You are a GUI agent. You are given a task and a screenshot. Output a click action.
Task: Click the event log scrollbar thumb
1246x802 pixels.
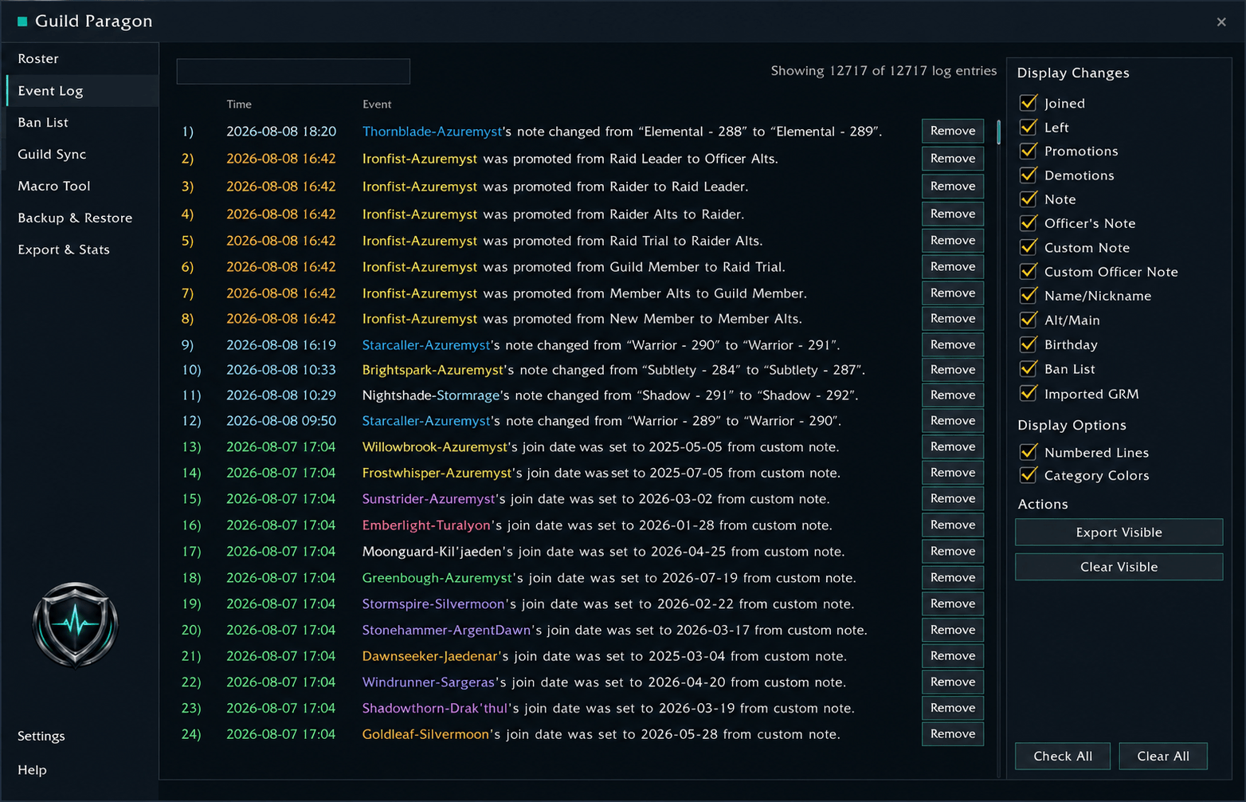point(998,132)
